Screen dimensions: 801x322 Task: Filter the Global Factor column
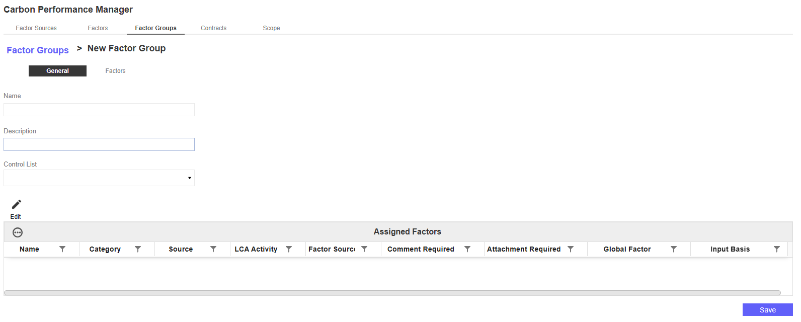click(x=674, y=249)
